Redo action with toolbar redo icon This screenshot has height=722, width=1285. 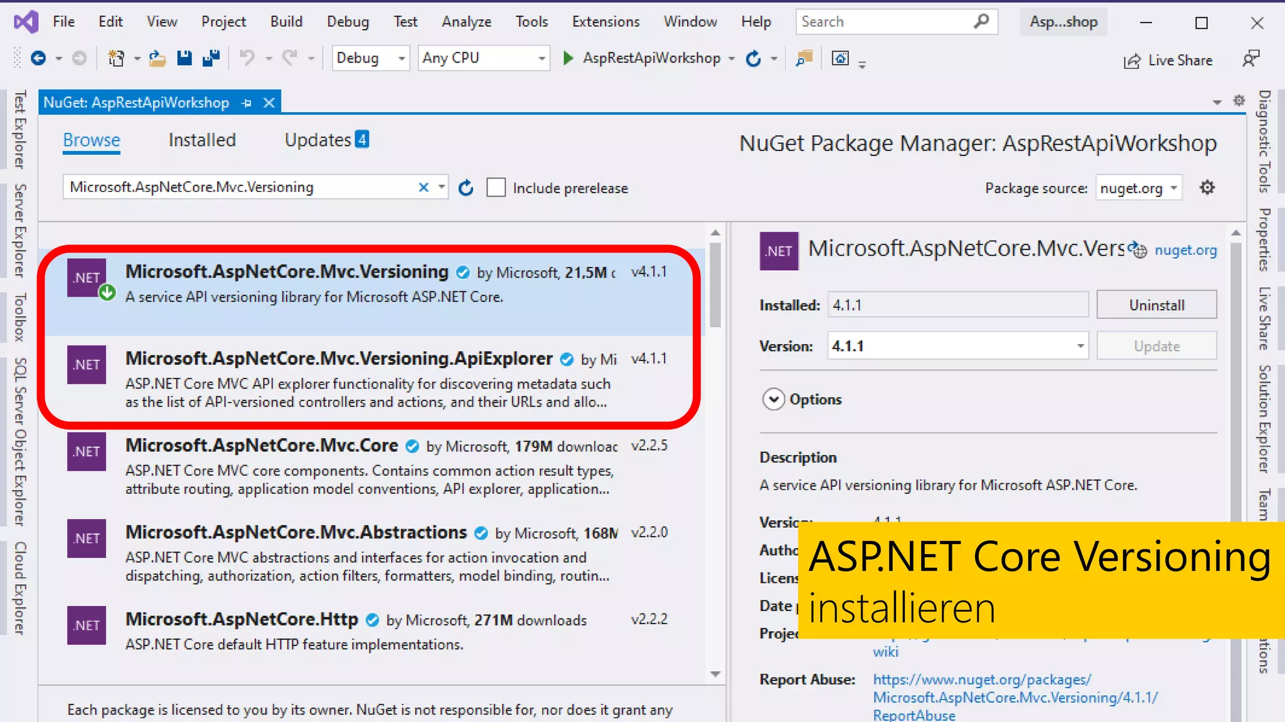click(289, 58)
